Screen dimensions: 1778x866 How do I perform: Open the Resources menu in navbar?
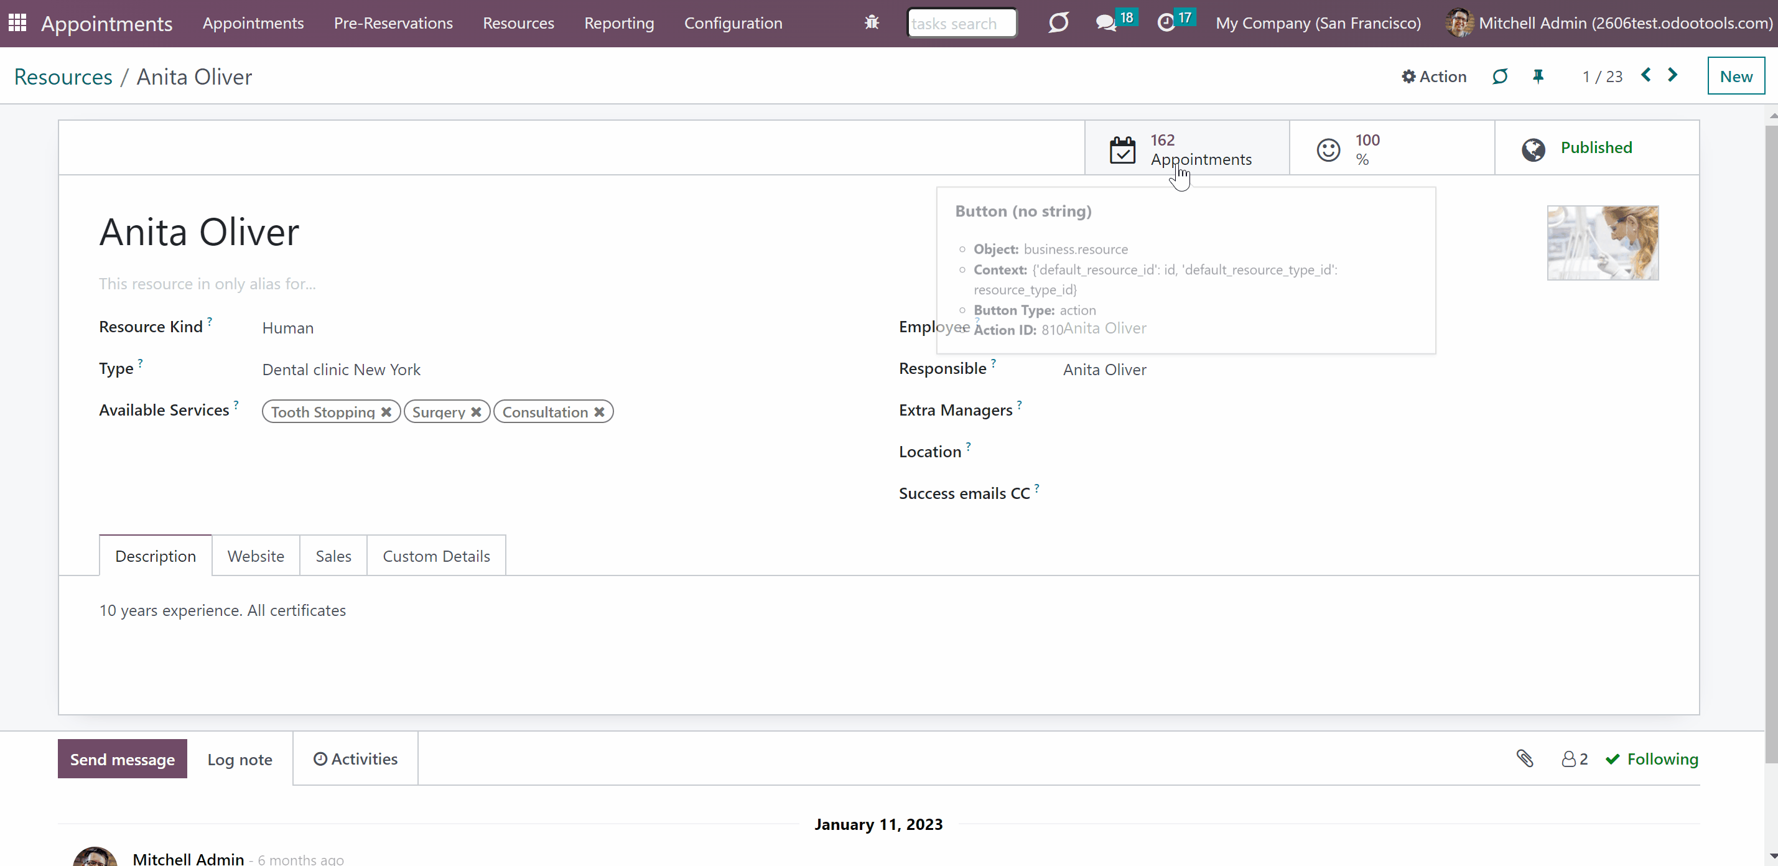click(518, 23)
